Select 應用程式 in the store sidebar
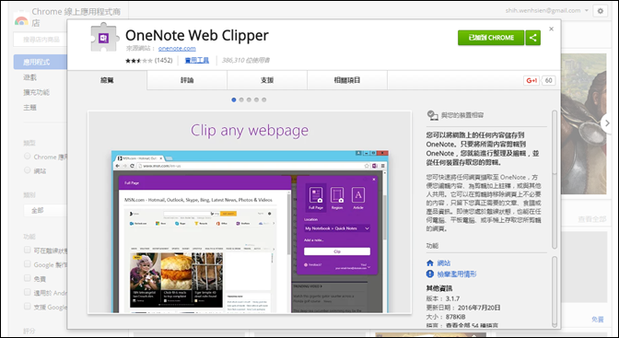619x338 pixels. [41, 62]
